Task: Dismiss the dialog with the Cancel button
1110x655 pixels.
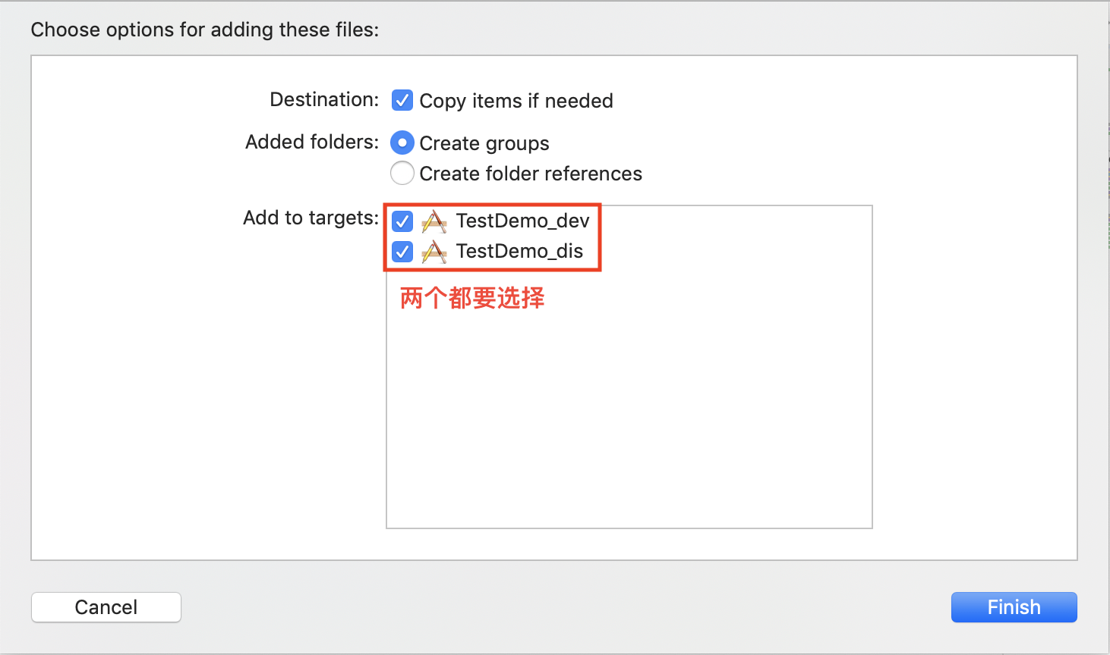Action: coord(106,607)
